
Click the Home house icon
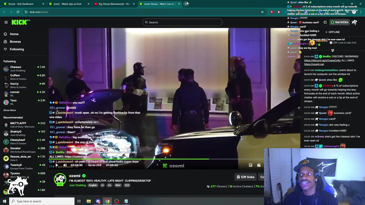5,34
